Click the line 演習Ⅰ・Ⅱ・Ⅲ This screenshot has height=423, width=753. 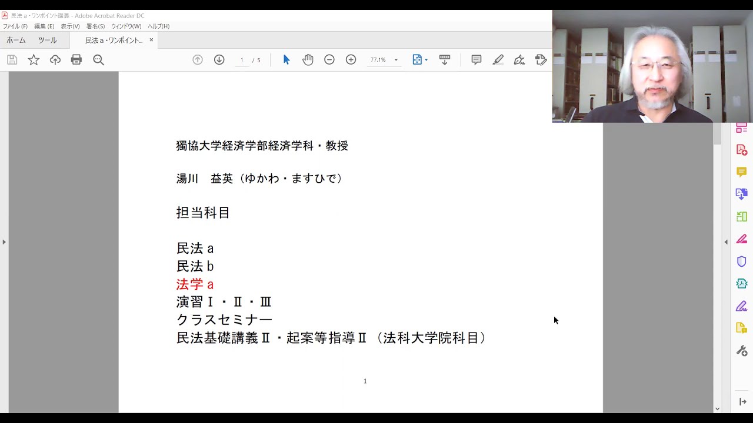224,302
